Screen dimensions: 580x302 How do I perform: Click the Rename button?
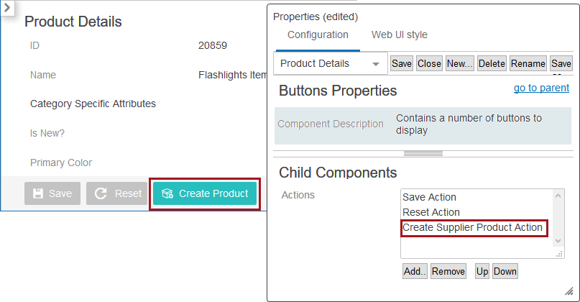(528, 63)
